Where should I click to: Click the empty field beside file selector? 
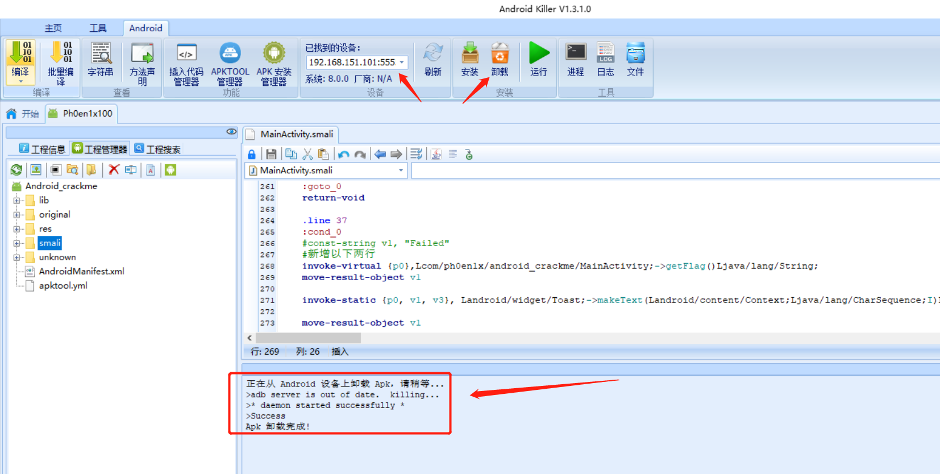[x=675, y=171]
